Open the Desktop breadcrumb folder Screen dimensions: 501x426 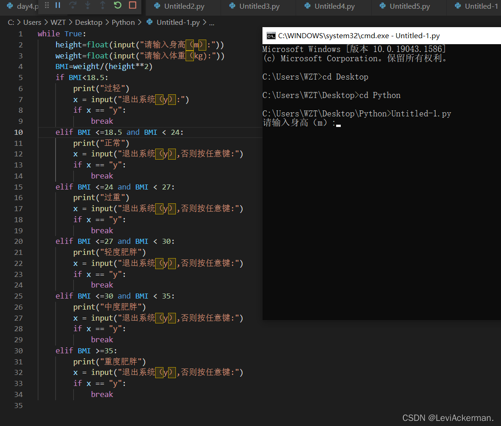coord(88,23)
